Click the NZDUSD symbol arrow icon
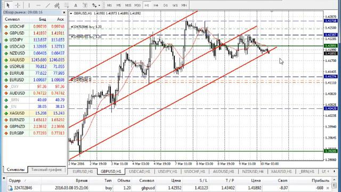341x192 pixels. (x=6, y=53)
